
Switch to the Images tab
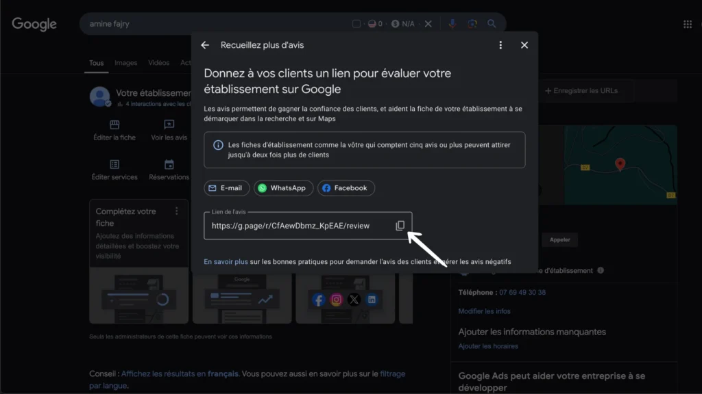126,63
